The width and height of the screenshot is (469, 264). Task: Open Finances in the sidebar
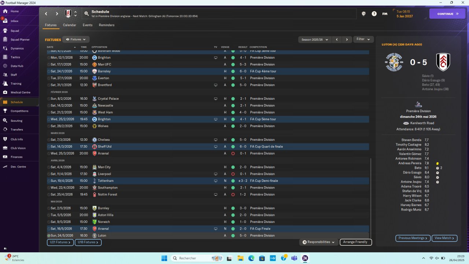(x=16, y=157)
